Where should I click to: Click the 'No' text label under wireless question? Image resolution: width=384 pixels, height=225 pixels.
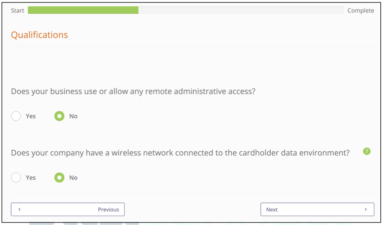coord(73,177)
